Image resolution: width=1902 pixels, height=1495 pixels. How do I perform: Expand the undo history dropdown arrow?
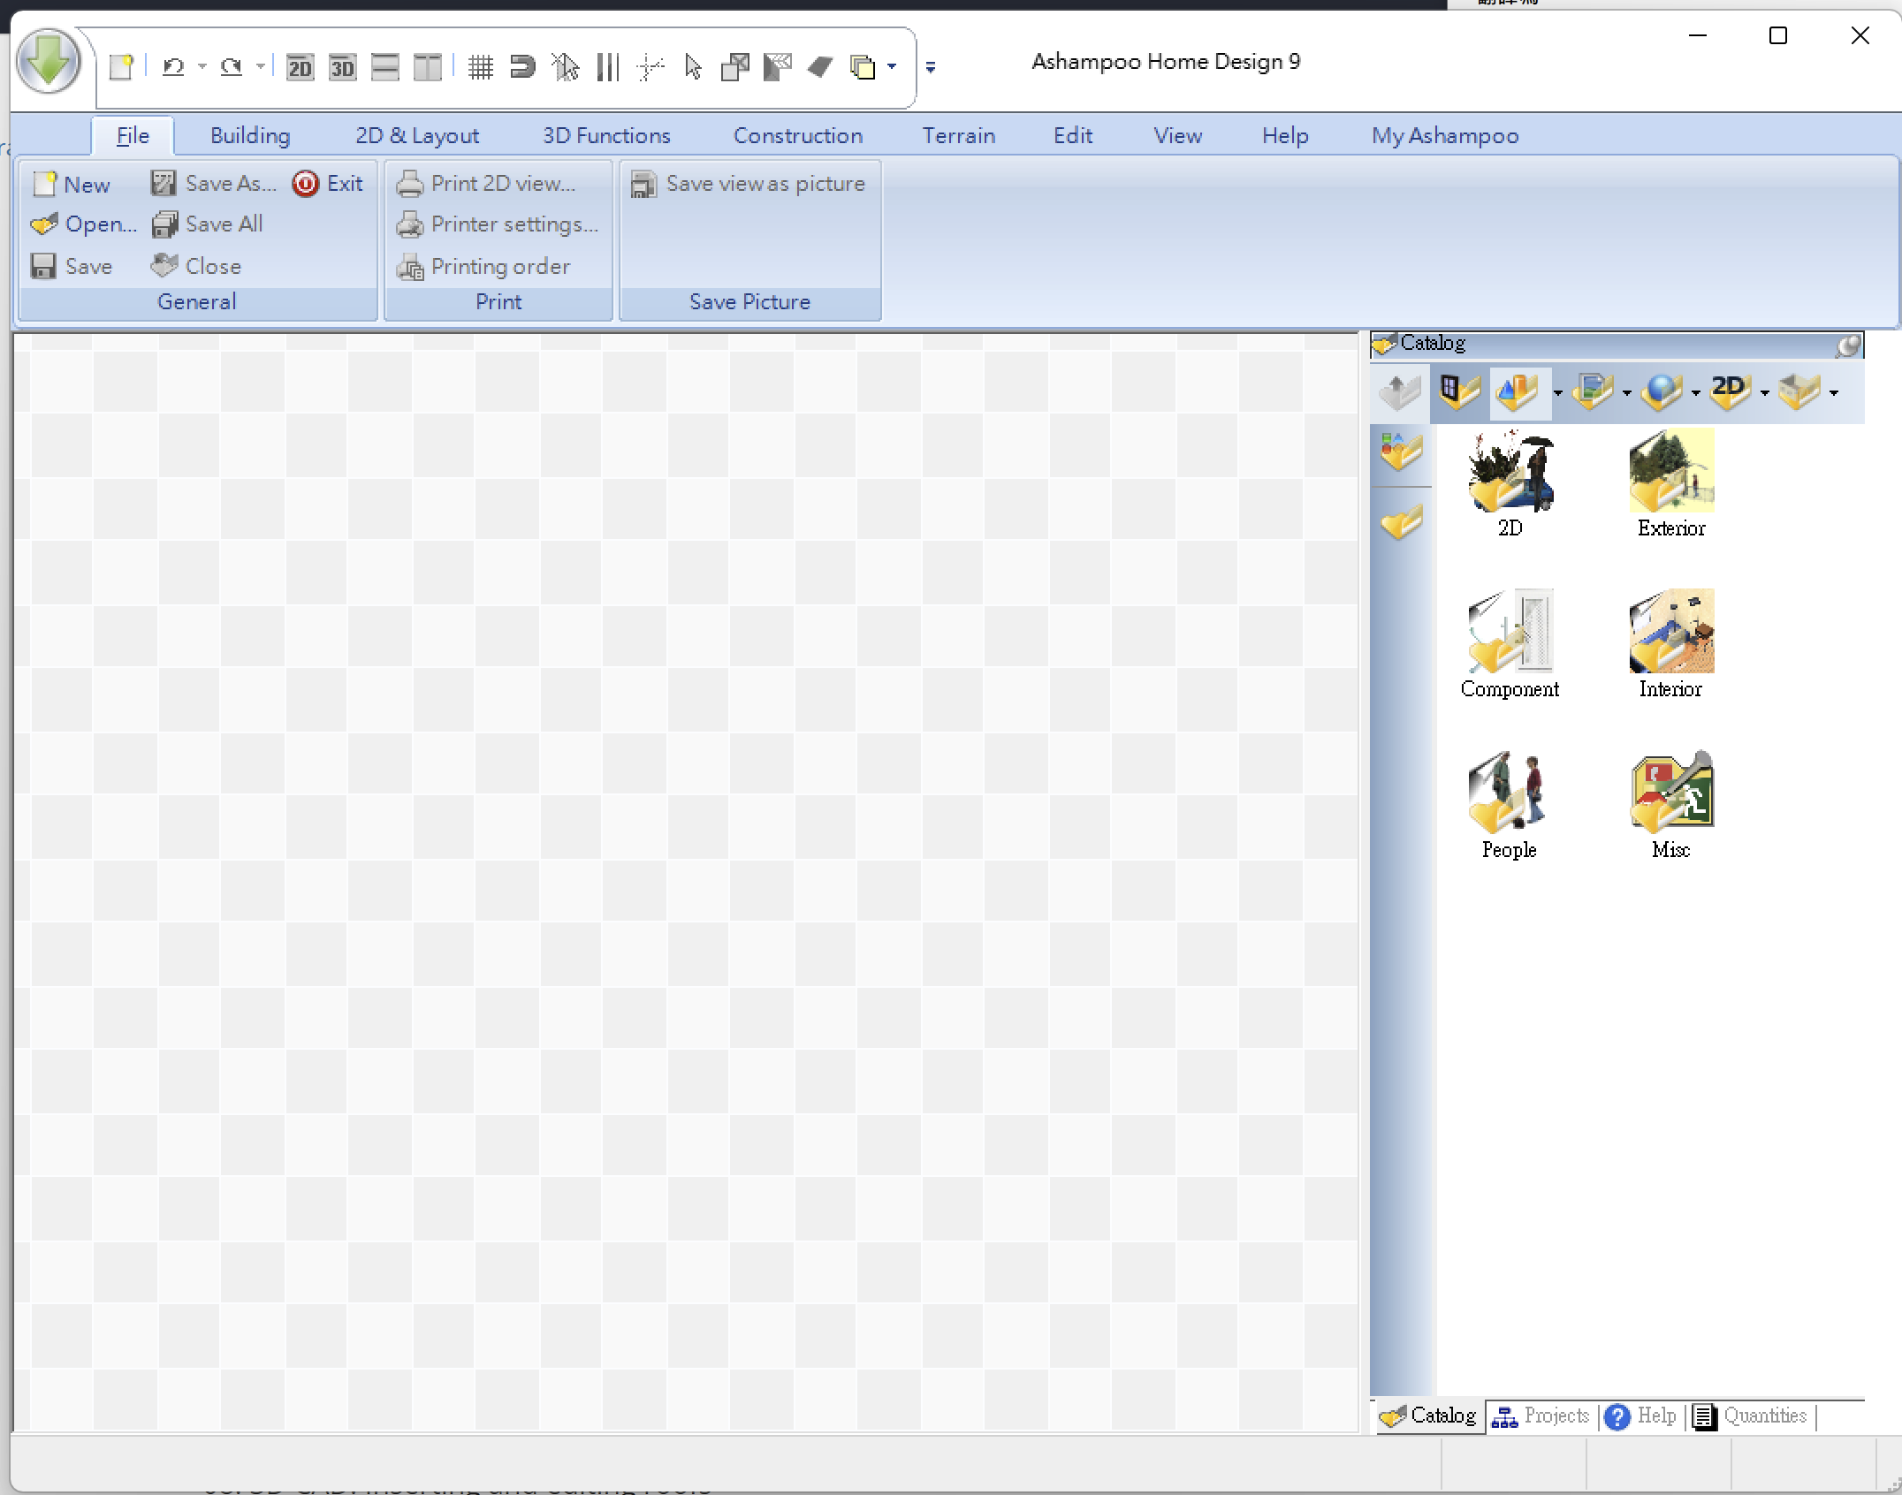click(x=202, y=67)
